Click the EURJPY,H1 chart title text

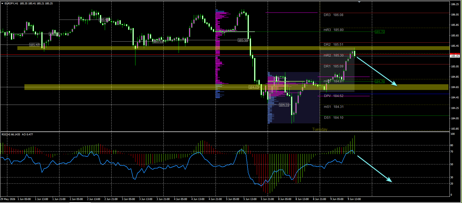point(11,4)
